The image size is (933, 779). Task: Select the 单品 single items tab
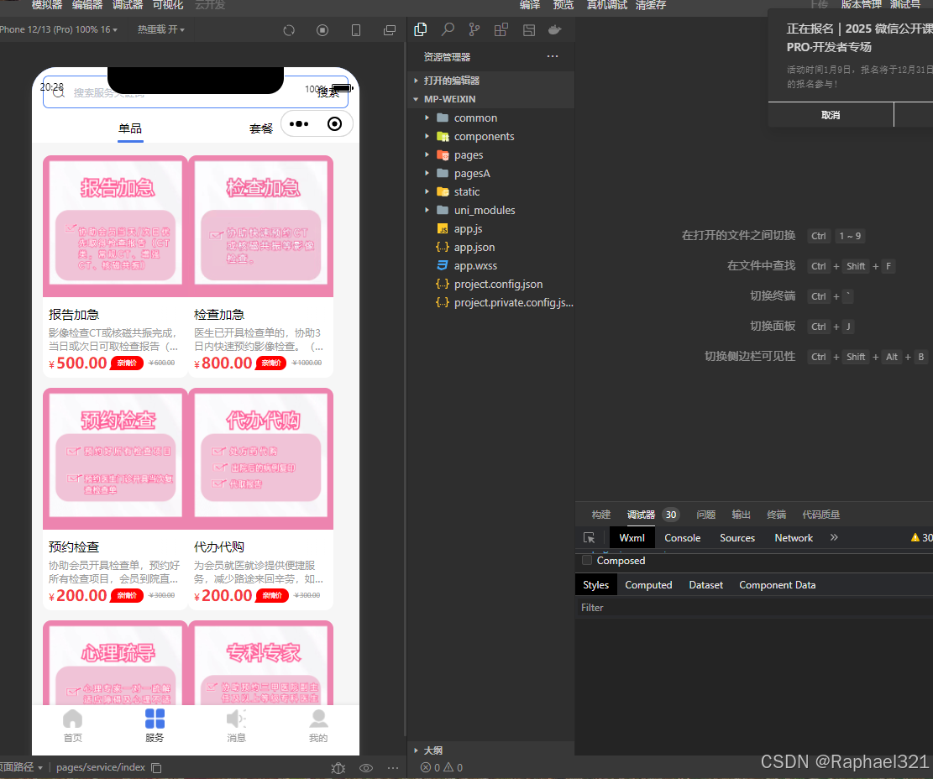click(130, 128)
